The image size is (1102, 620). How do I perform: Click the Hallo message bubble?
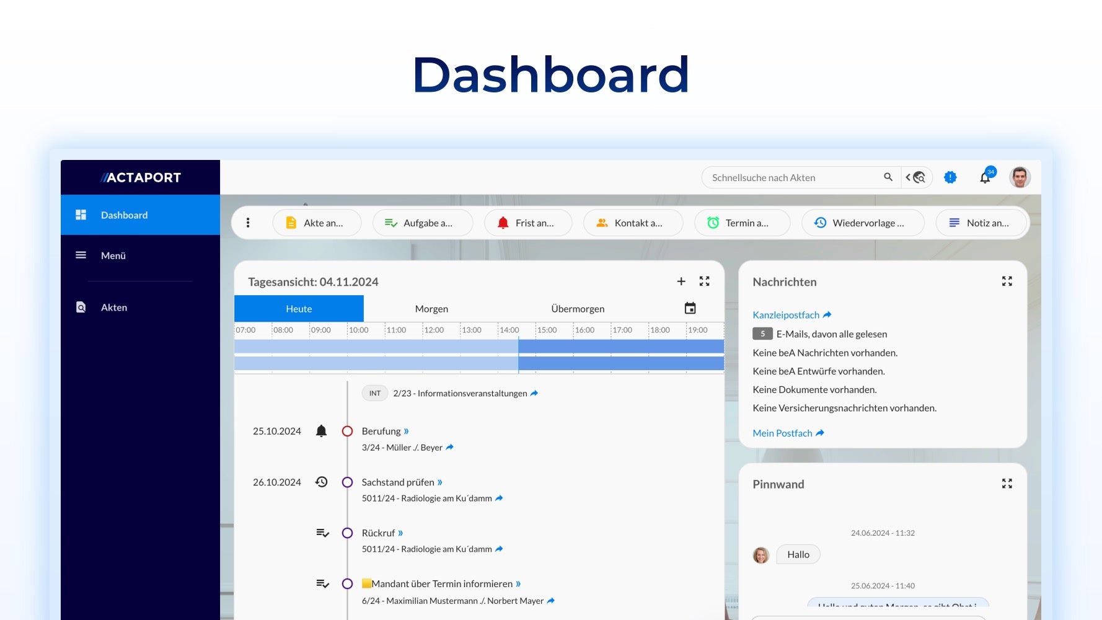point(798,554)
